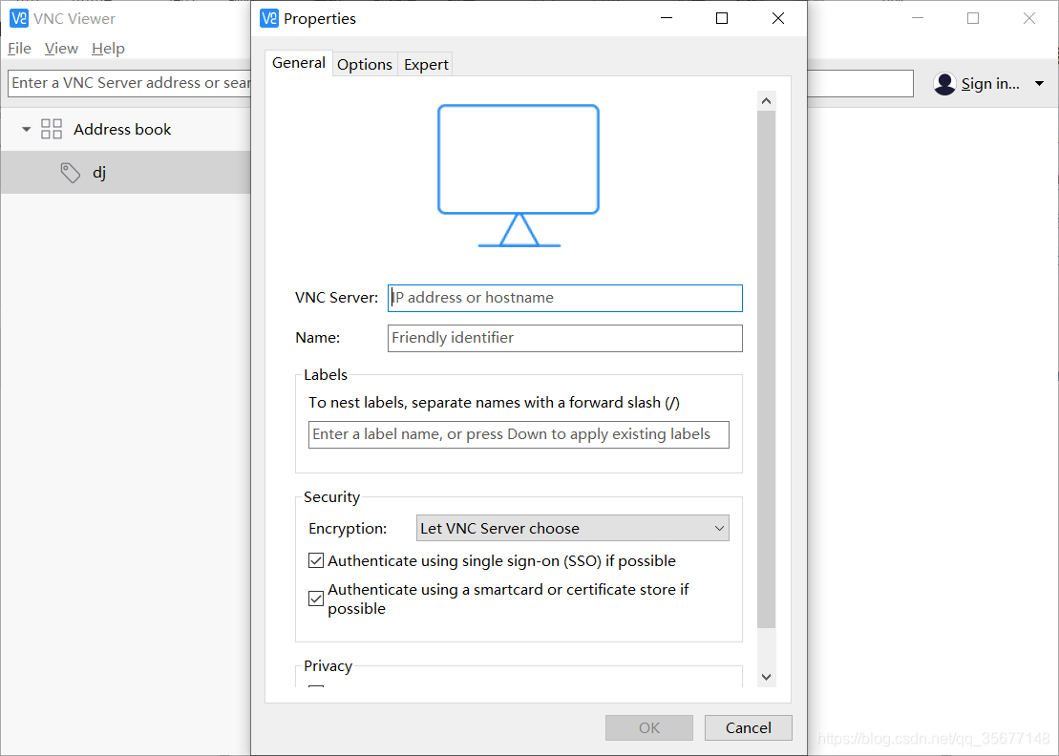Click the large blue monitor image

point(519,176)
